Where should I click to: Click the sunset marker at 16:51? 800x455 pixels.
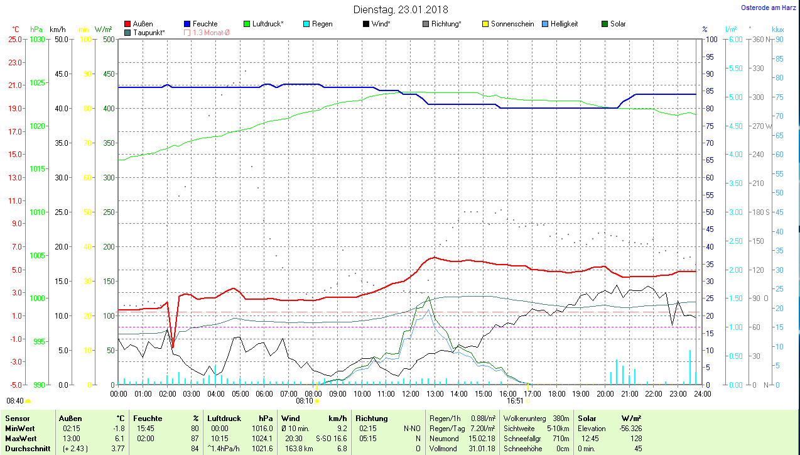click(527, 400)
